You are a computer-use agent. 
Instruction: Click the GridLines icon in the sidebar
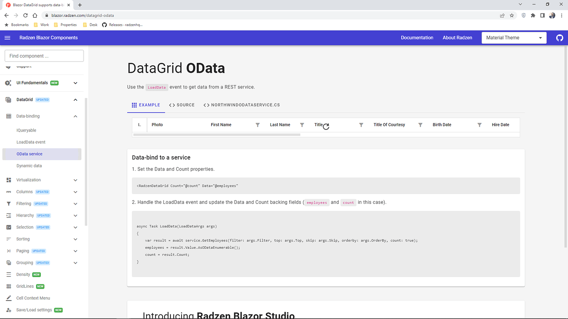pos(7,286)
